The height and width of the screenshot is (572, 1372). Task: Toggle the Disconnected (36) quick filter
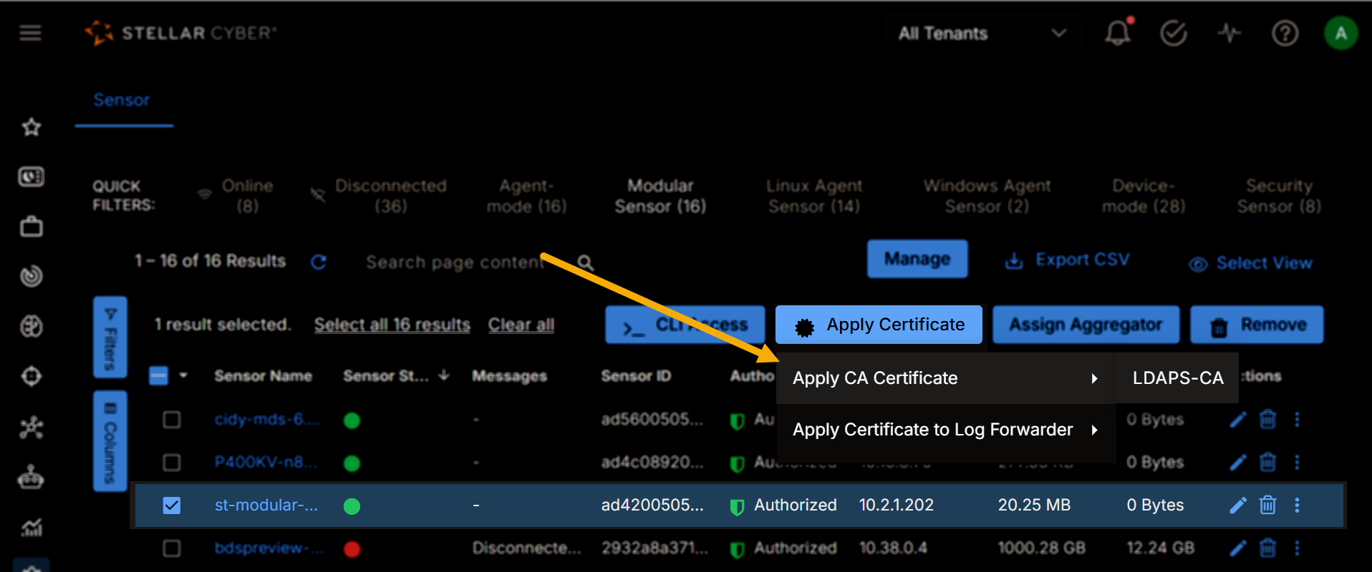(379, 196)
